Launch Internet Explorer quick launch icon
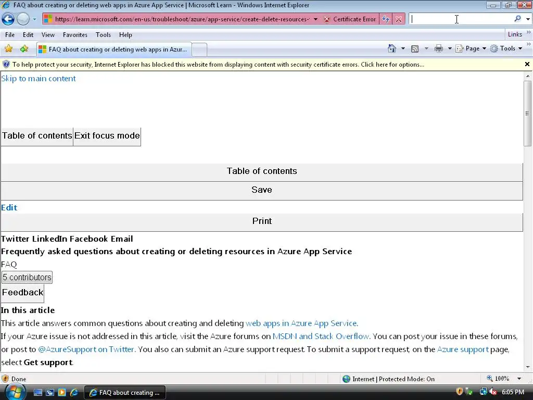Image resolution: width=533 pixels, height=400 pixels. tap(74, 393)
